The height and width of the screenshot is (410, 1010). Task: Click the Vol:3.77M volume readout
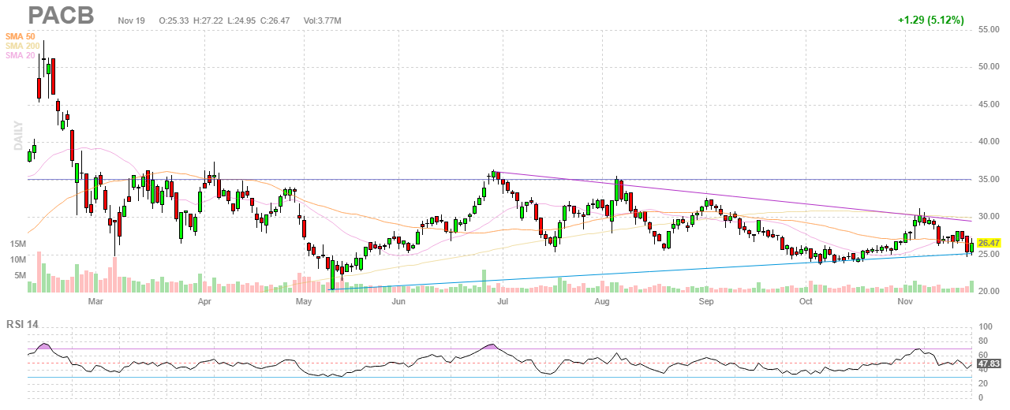tap(322, 20)
